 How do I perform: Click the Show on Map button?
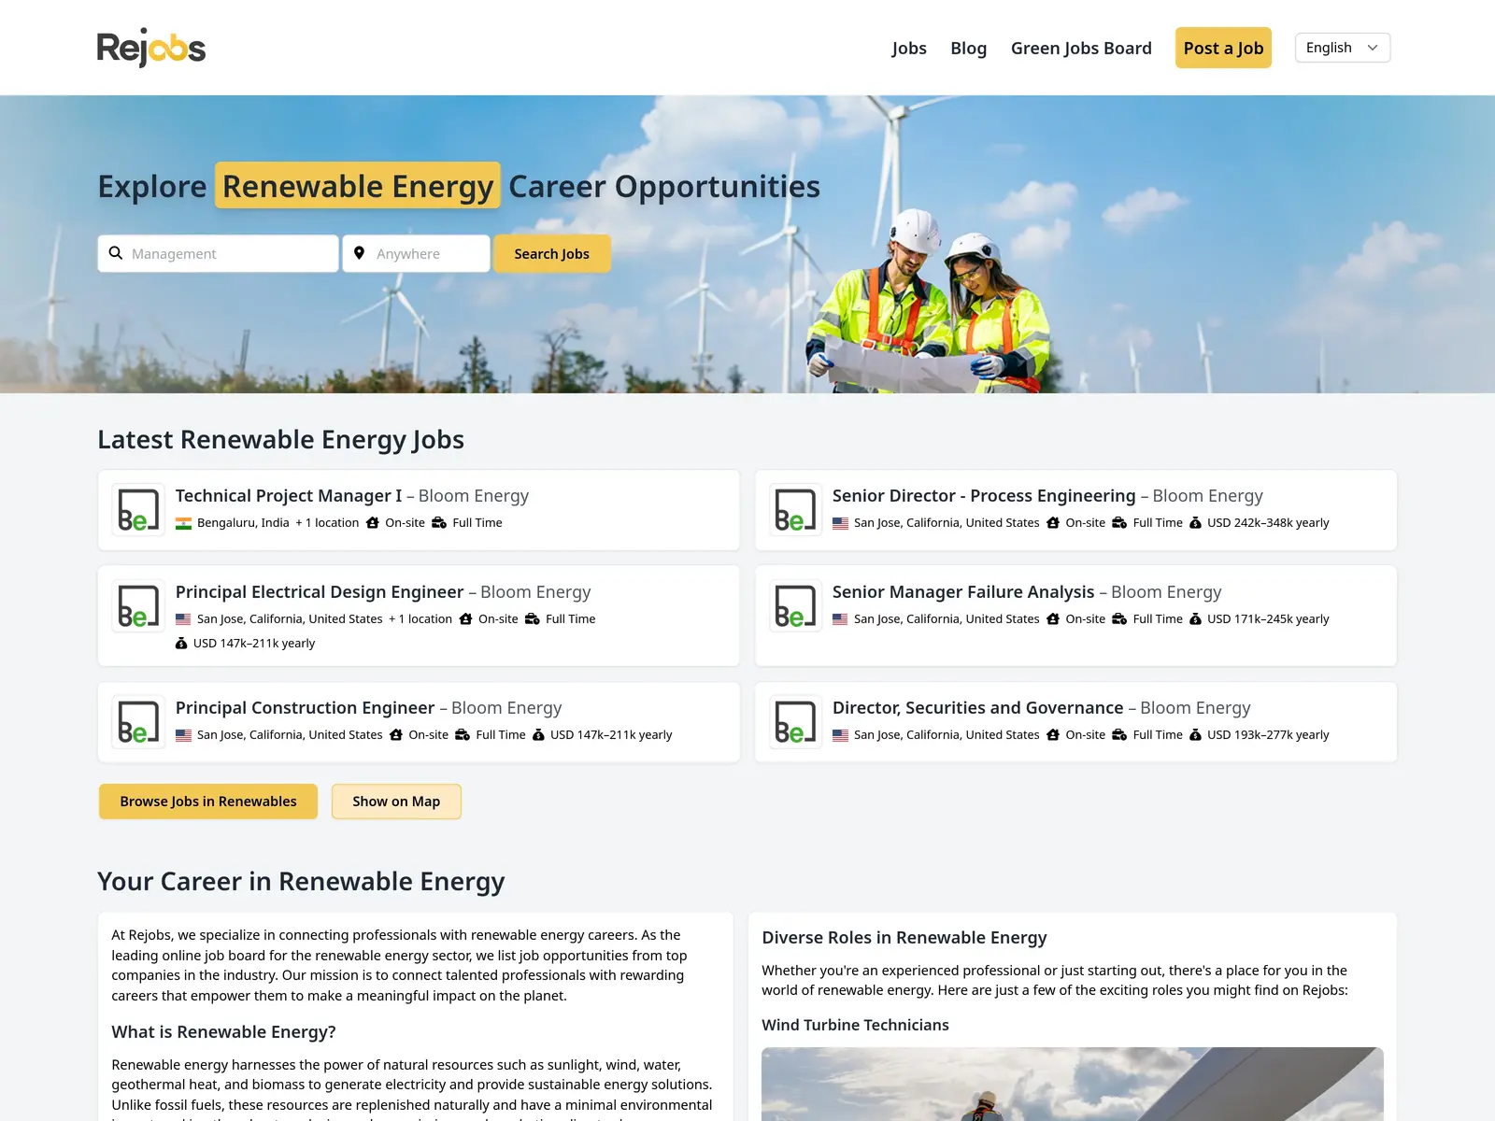(x=396, y=802)
